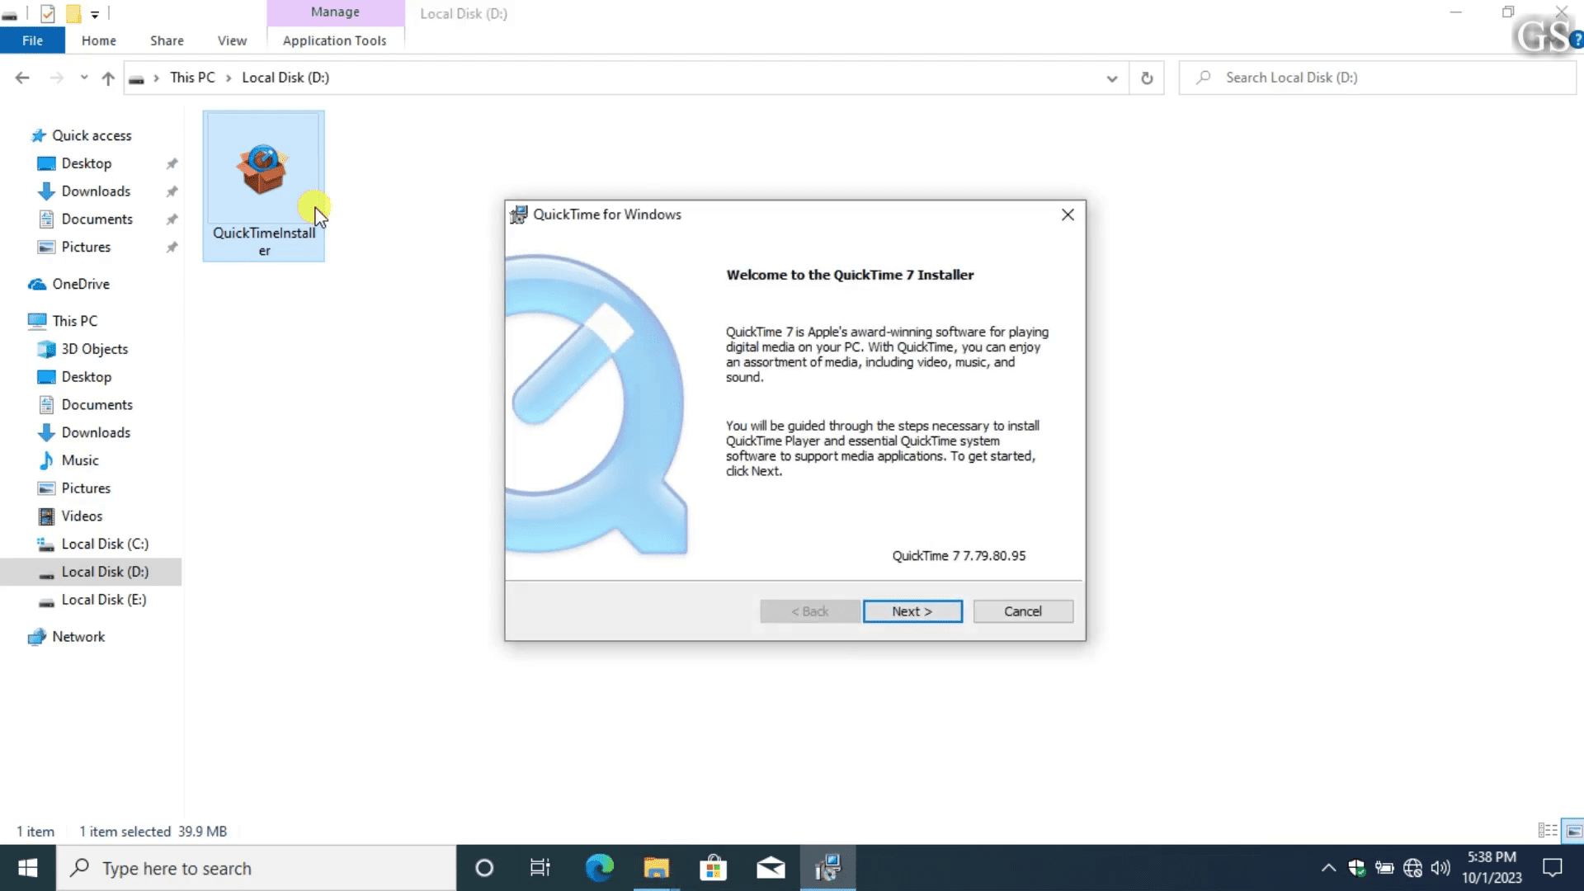Open Windows Security tray icon
This screenshot has height=891, width=1584.
click(1356, 868)
